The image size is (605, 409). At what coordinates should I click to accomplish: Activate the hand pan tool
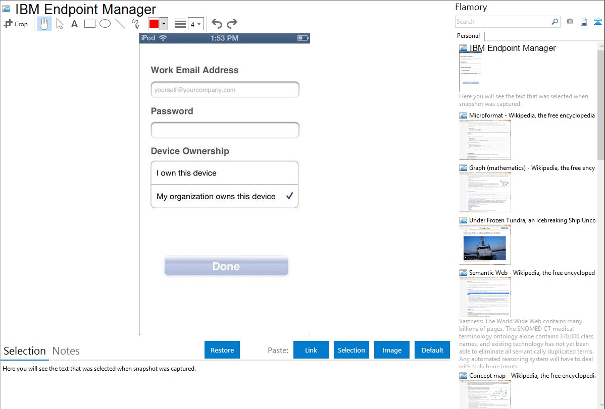(44, 24)
